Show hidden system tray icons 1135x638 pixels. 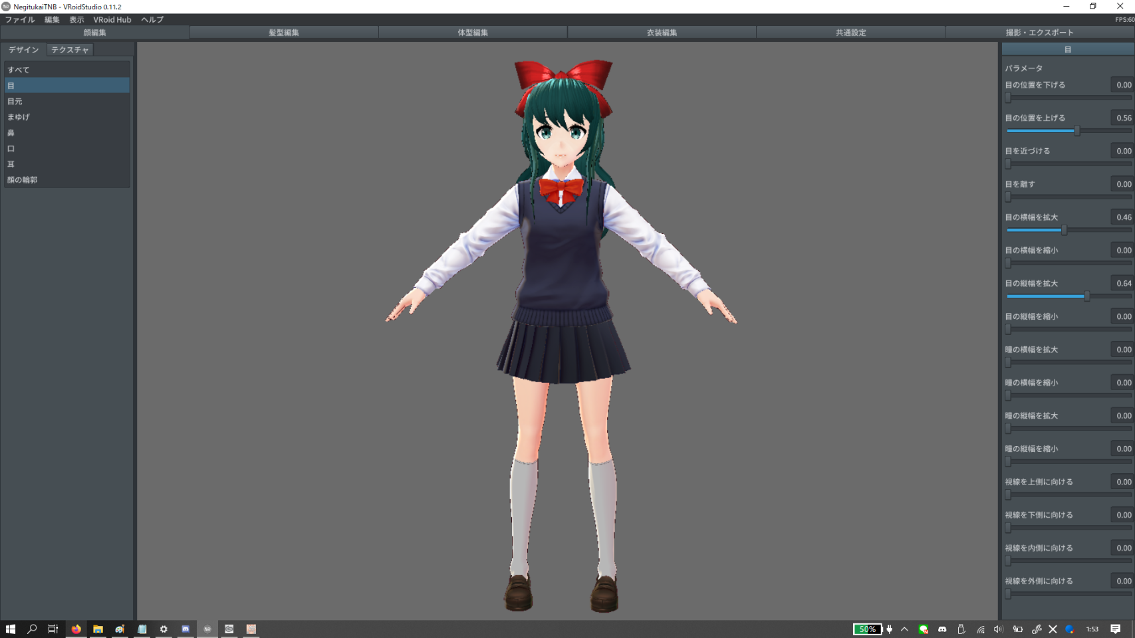[x=904, y=629]
